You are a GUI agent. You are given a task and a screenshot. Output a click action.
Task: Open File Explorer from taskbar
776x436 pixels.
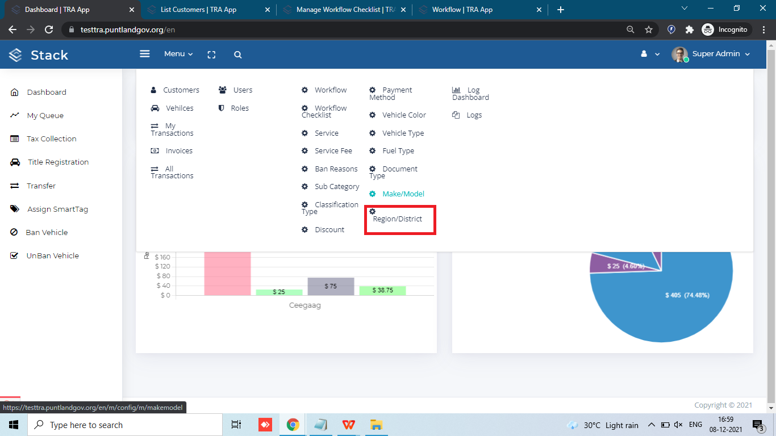coord(376,425)
